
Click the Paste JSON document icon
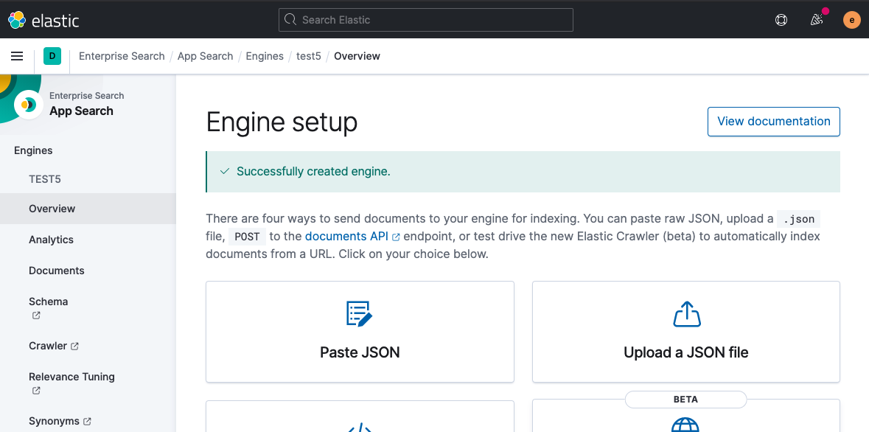[360, 314]
